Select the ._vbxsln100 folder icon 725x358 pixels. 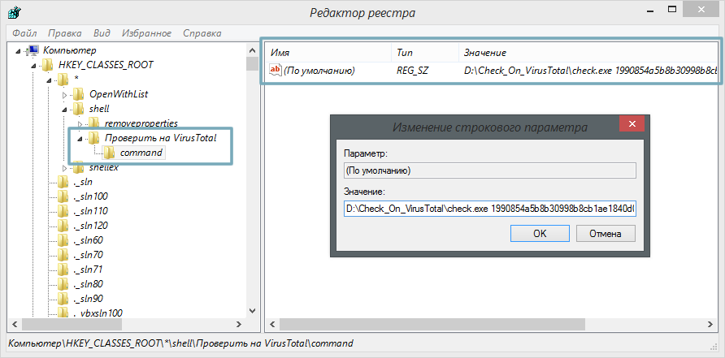(63, 313)
